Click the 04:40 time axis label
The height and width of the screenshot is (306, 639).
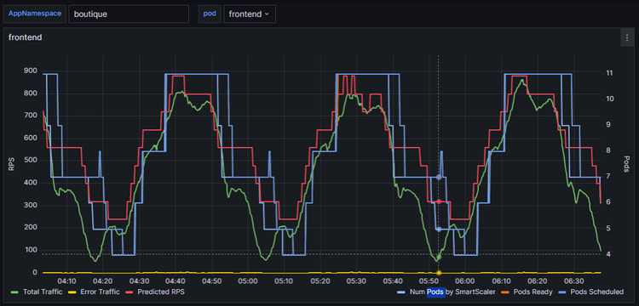pos(176,281)
